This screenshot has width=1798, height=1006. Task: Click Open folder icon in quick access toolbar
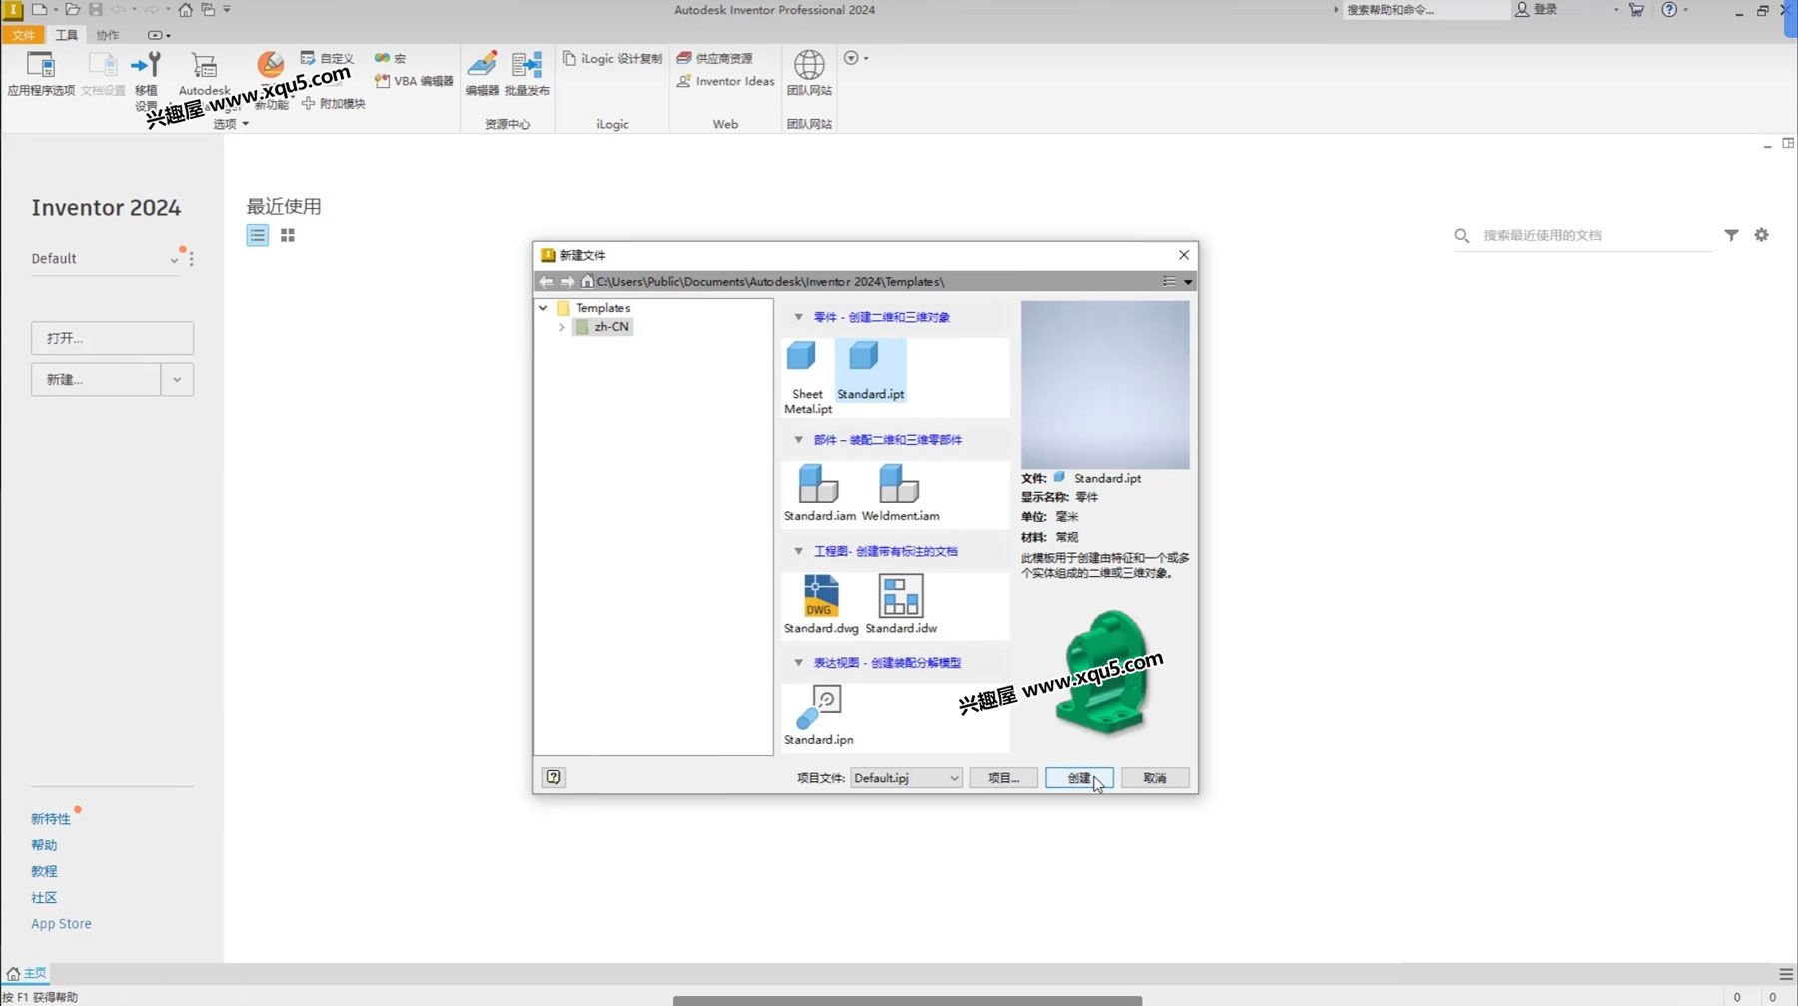tap(72, 9)
